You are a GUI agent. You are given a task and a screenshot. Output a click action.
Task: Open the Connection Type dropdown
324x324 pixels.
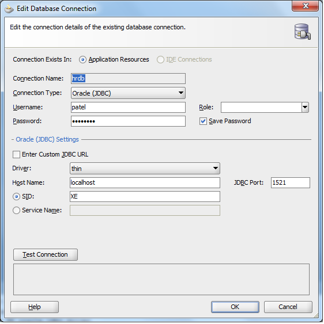pos(128,93)
